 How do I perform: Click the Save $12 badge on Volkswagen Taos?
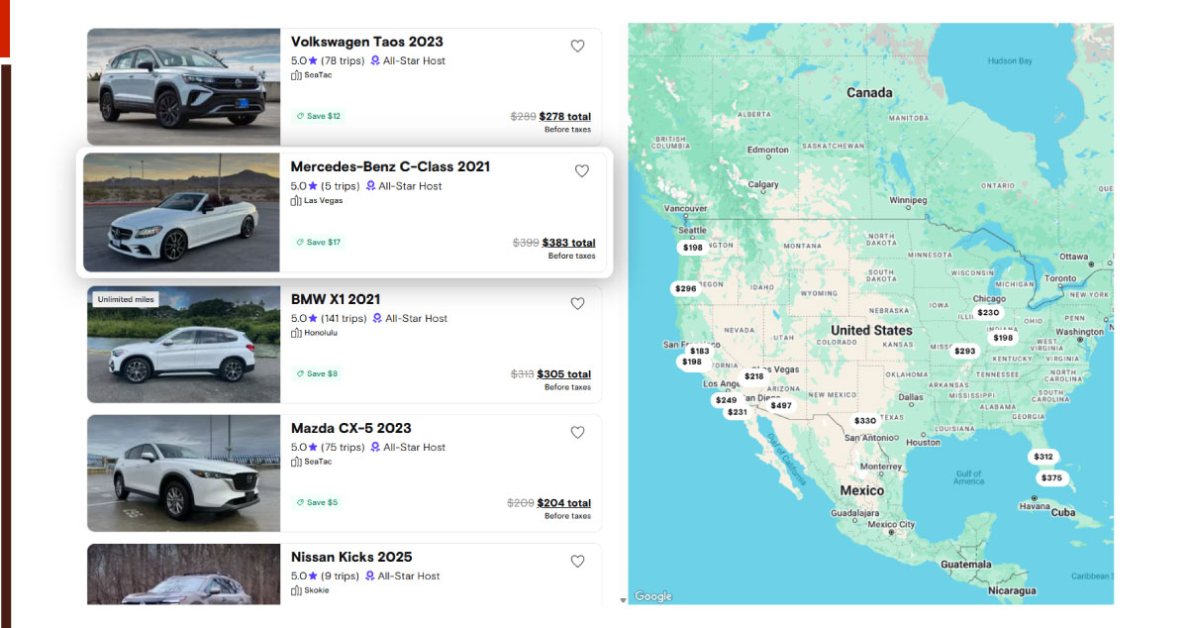point(317,116)
